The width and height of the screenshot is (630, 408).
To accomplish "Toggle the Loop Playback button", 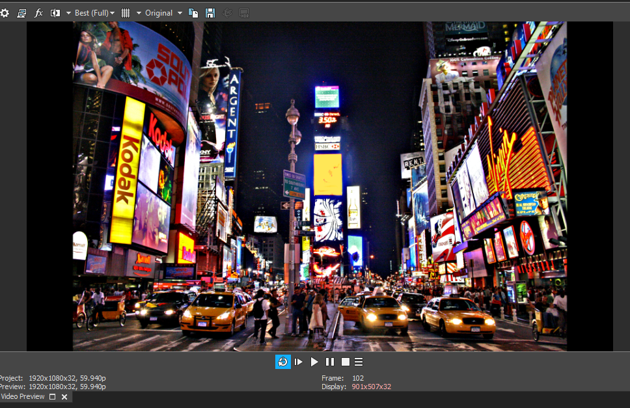I will pos(283,362).
